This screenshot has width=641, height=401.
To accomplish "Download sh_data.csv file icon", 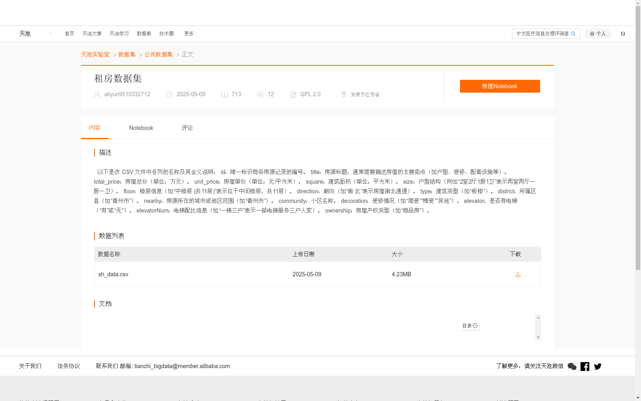I will click(518, 274).
